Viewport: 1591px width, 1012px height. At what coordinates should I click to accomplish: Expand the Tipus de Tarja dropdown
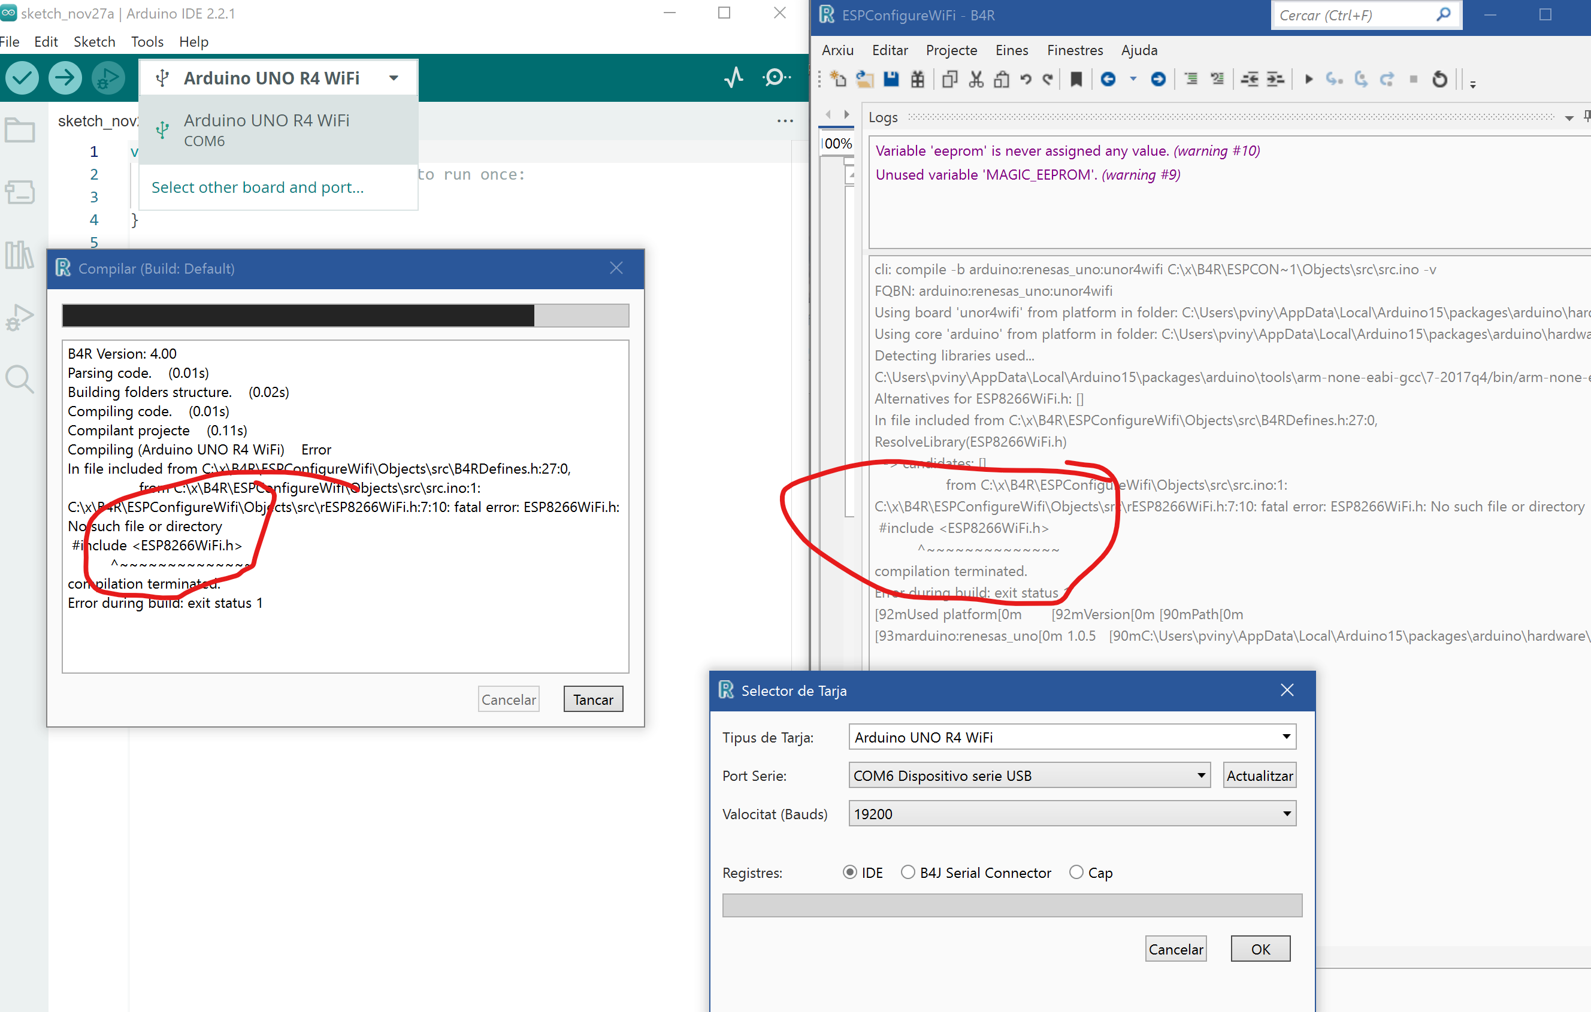1285,737
